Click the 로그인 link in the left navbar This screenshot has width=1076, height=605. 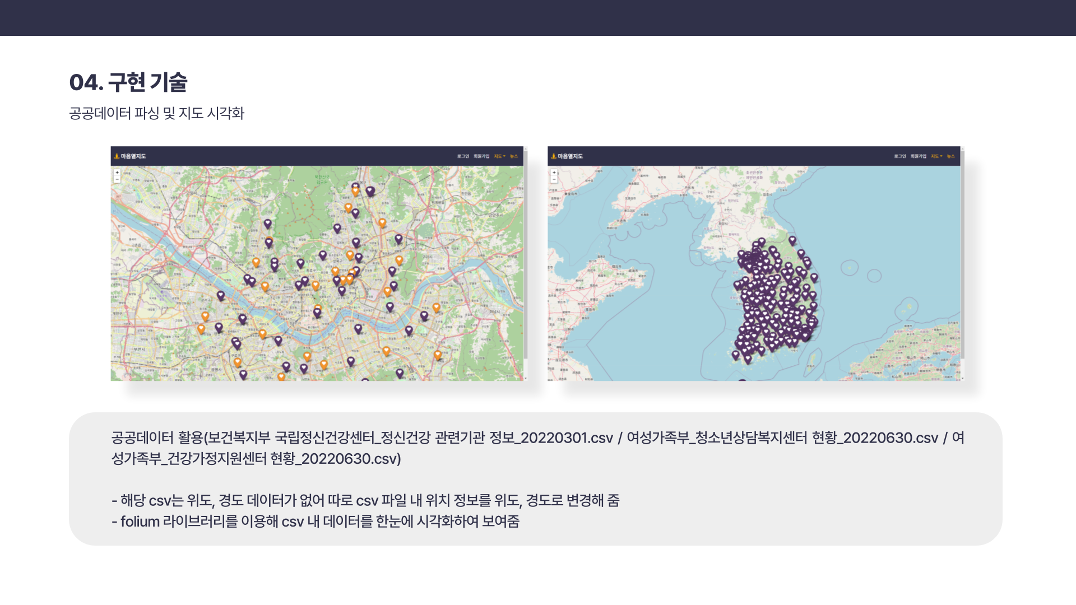(x=463, y=156)
